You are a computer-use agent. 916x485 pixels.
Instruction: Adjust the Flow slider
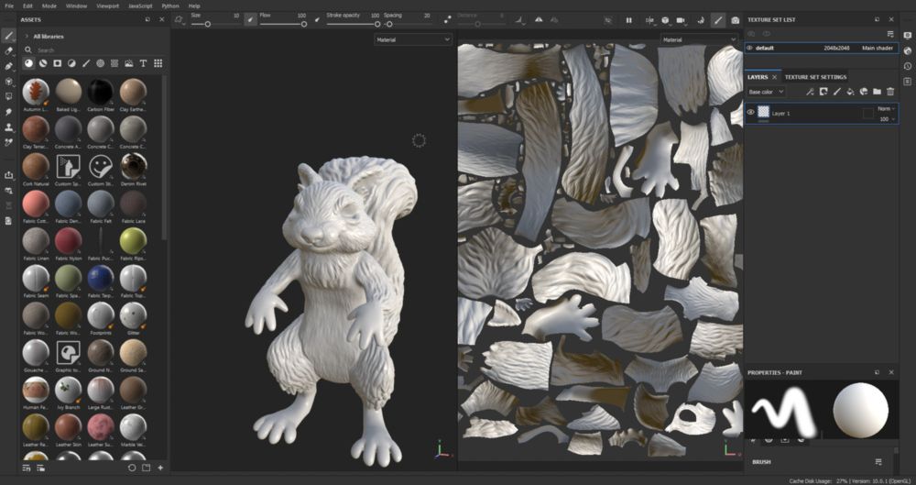point(282,24)
